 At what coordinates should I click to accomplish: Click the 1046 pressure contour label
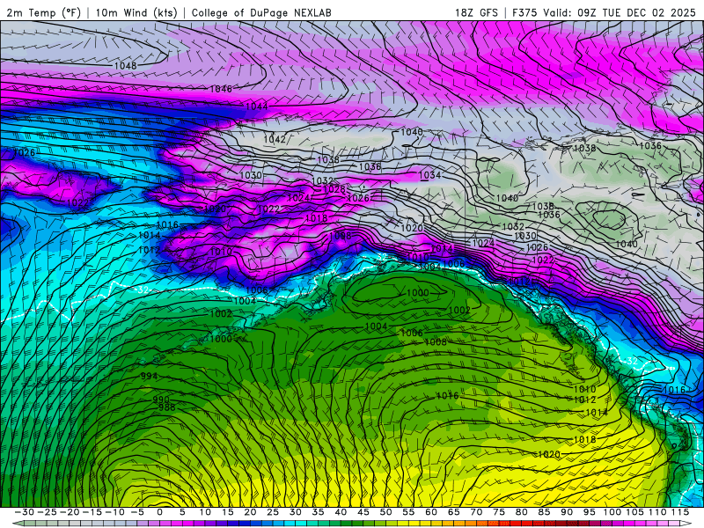[x=222, y=89]
